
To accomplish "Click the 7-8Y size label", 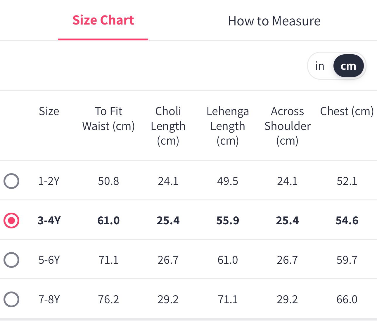I will [49, 299].
